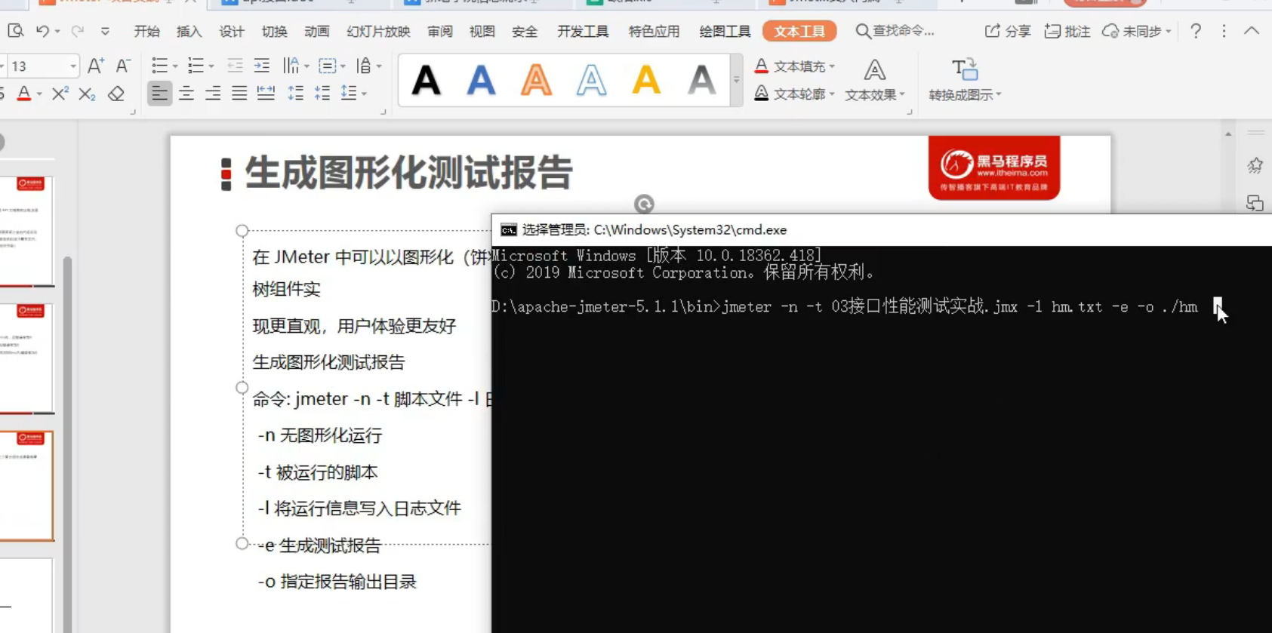This screenshot has height=633, width=1272.
Task: Open the 插入 (Insert) tab
Action: [x=189, y=31]
